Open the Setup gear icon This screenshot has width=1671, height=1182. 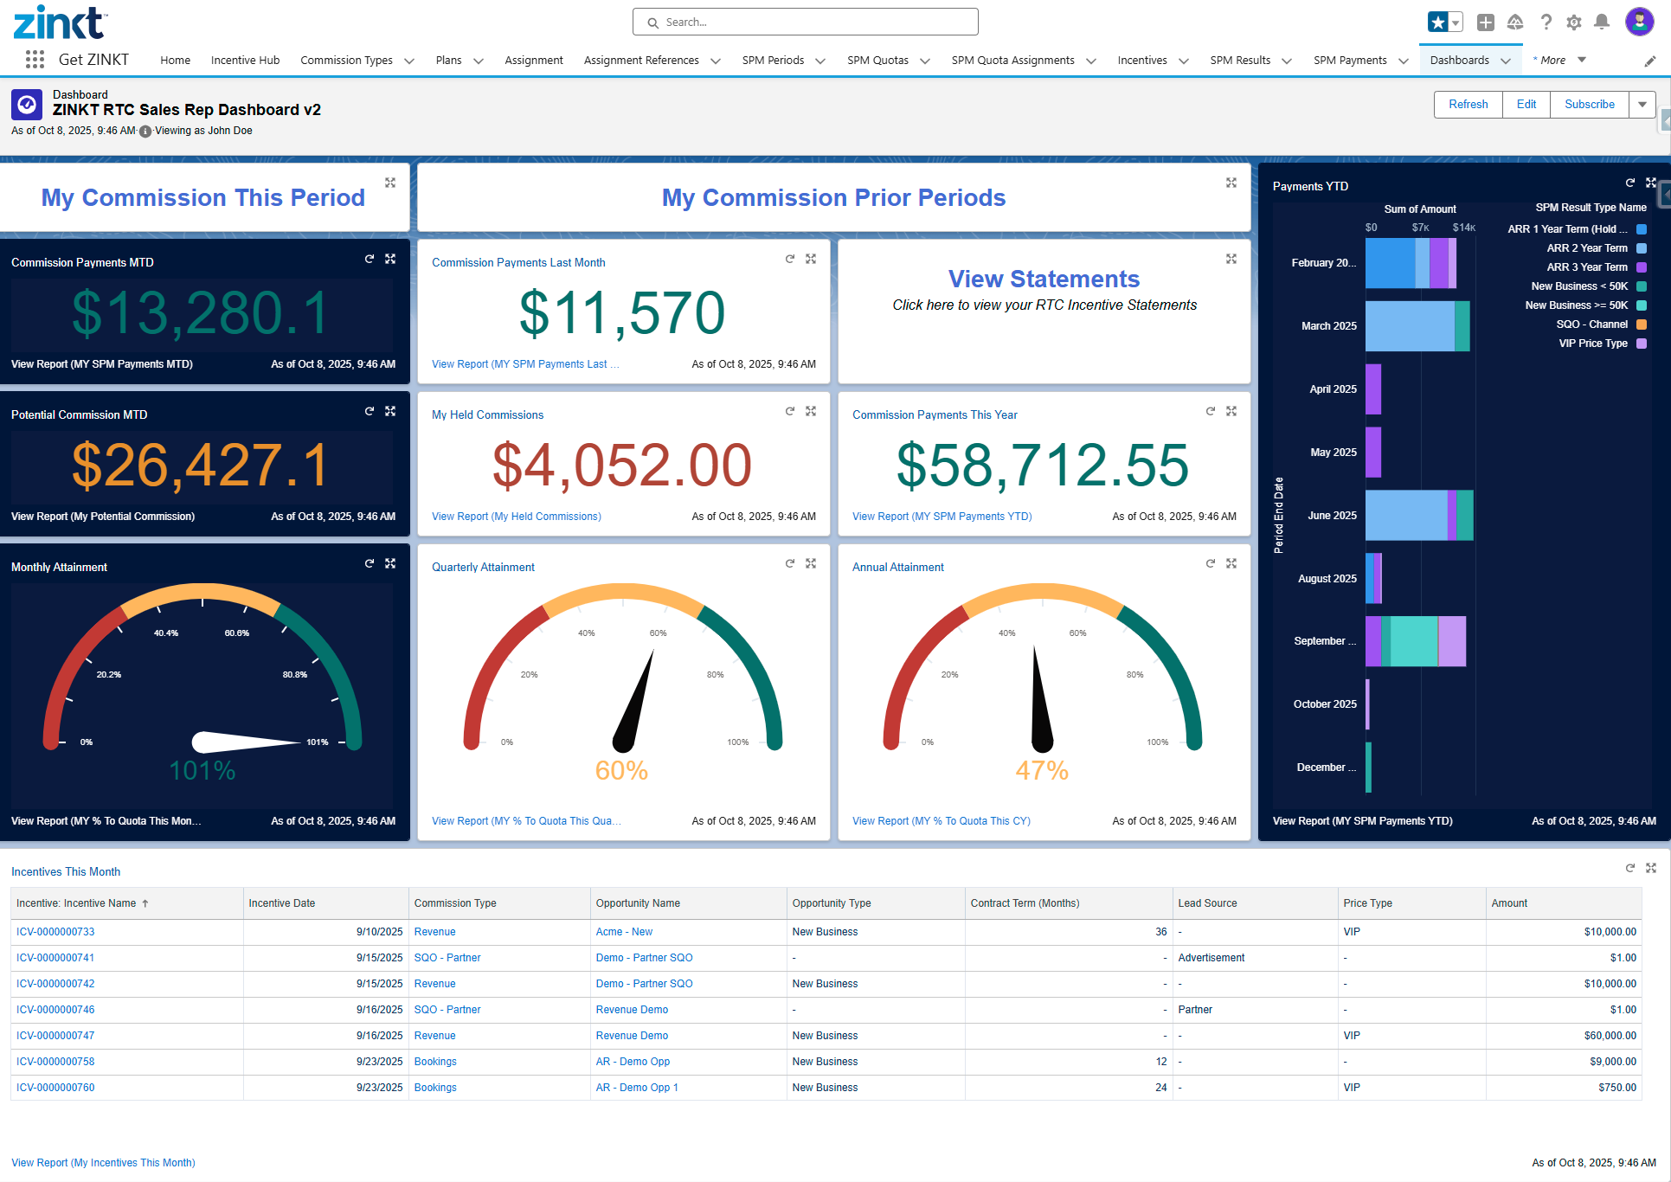pos(1573,22)
